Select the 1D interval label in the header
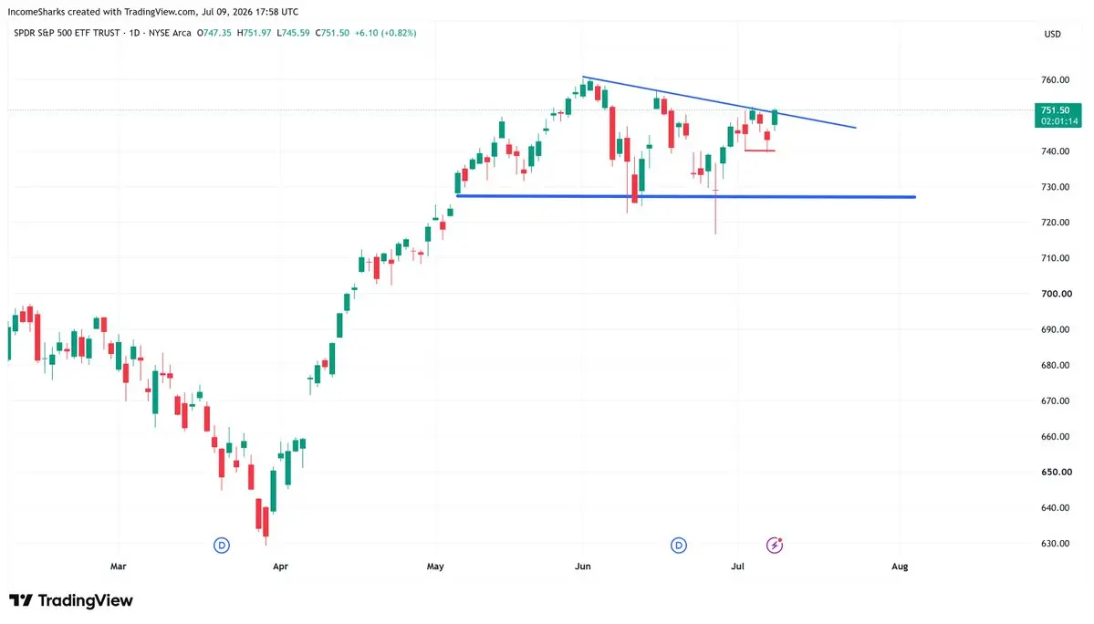 point(135,33)
